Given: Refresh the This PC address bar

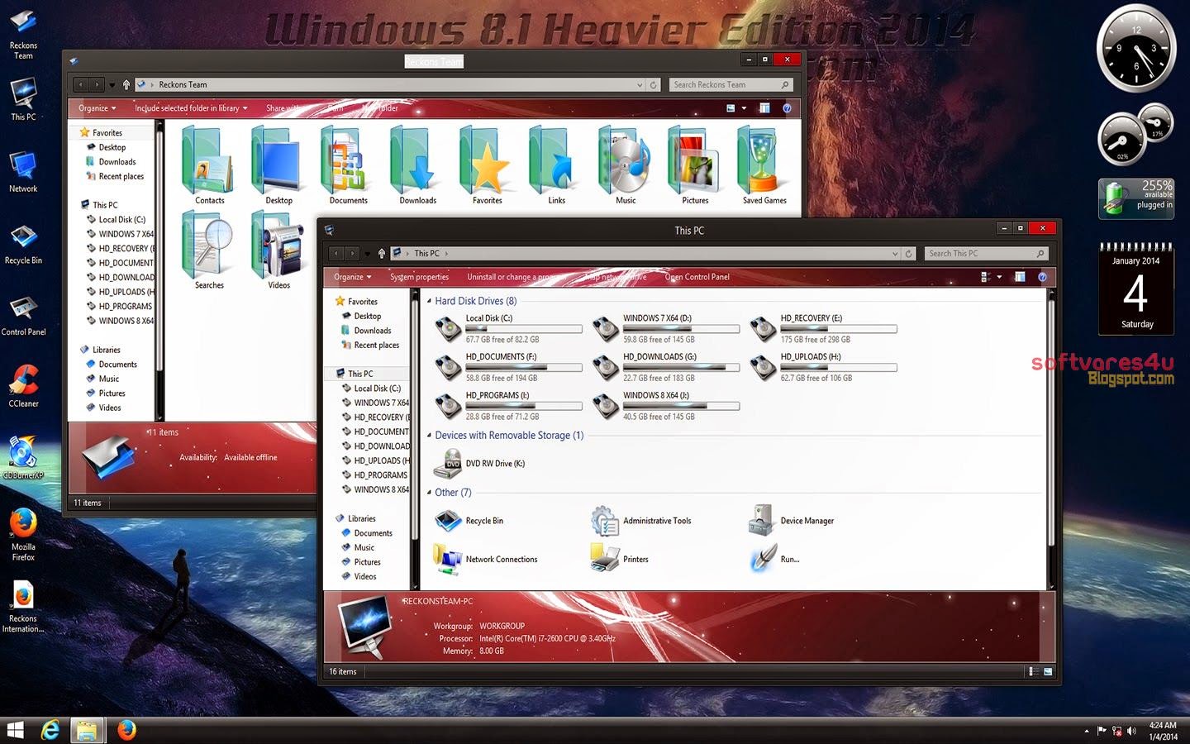Looking at the screenshot, I should point(909,254).
